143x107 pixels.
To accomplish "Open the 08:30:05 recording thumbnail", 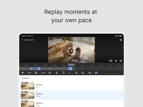I will tap(28, 95).
